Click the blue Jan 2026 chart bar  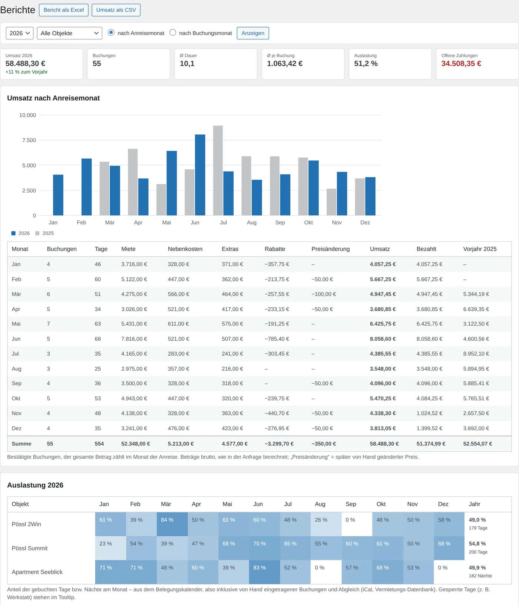58,195
